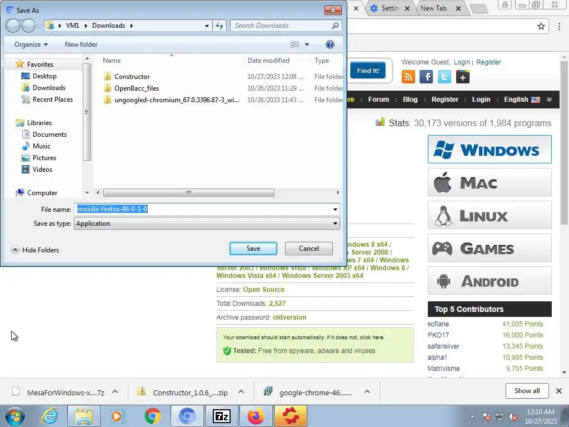Click the Find It! button
Screen dimensions: 569x427
coord(368,71)
